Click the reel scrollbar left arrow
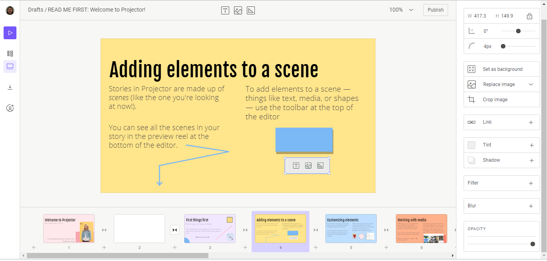The height and width of the screenshot is (261, 547). [23, 255]
